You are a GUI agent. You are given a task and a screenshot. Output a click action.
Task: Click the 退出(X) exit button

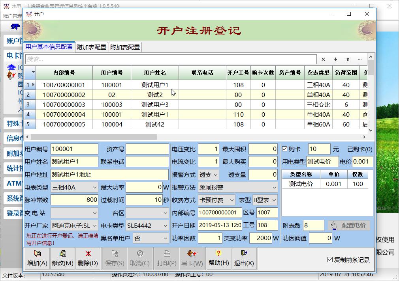244,259
